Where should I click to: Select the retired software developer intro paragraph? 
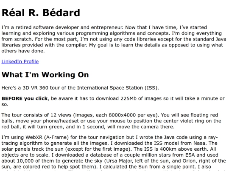tap(114, 39)
